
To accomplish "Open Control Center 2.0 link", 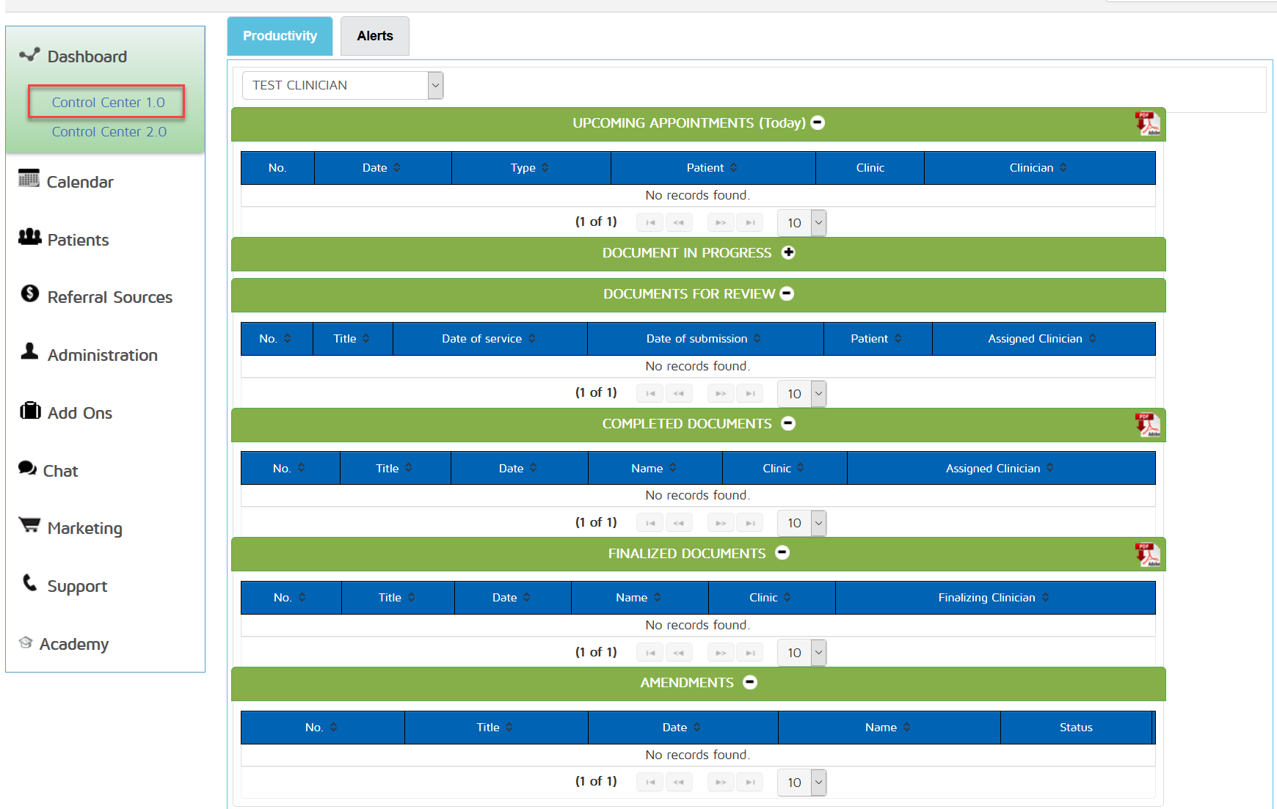I will (x=109, y=132).
